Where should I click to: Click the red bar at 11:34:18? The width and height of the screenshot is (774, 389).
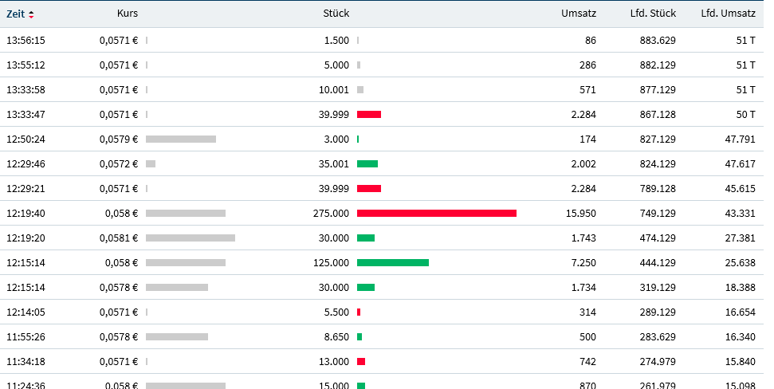361,361
